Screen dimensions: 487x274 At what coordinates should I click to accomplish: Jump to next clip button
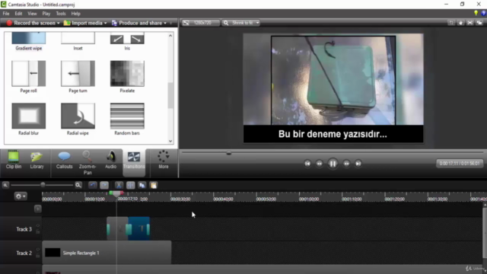click(x=358, y=164)
